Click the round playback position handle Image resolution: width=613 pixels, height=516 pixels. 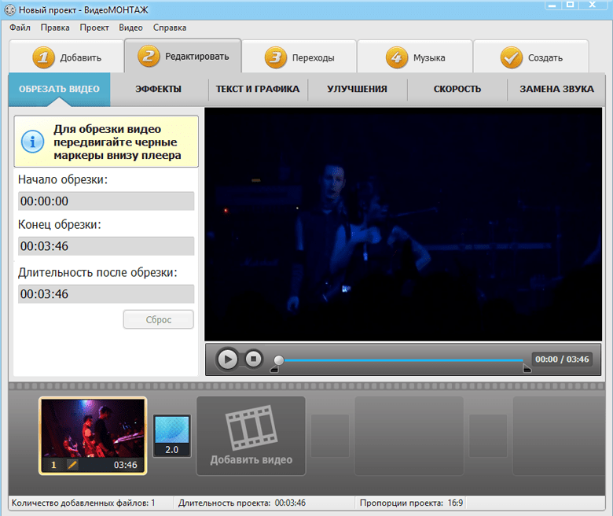coord(279,360)
